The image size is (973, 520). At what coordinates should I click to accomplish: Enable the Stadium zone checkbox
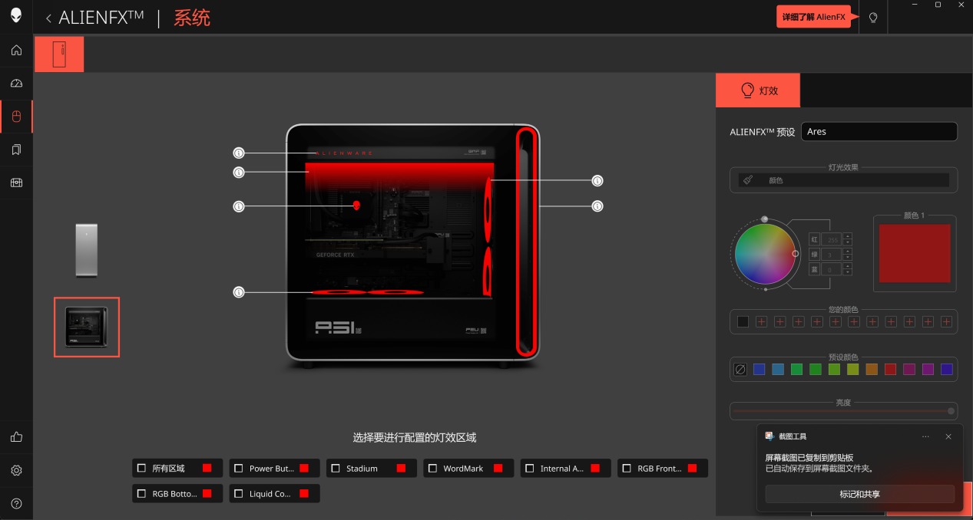(x=336, y=468)
